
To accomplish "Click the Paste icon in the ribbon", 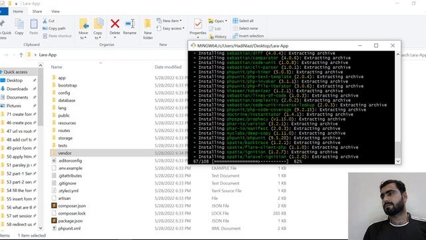I will click(34, 24).
